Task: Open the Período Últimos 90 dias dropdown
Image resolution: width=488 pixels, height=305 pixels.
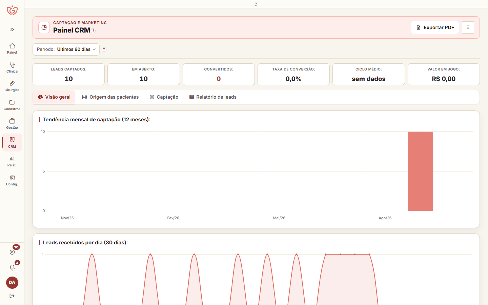Action: [66, 49]
